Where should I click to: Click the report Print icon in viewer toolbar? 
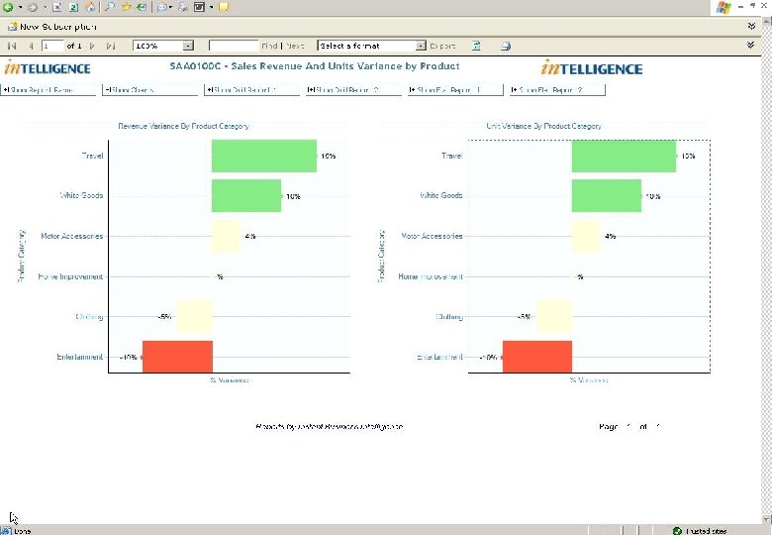pyautogui.click(x=506, y=47)
